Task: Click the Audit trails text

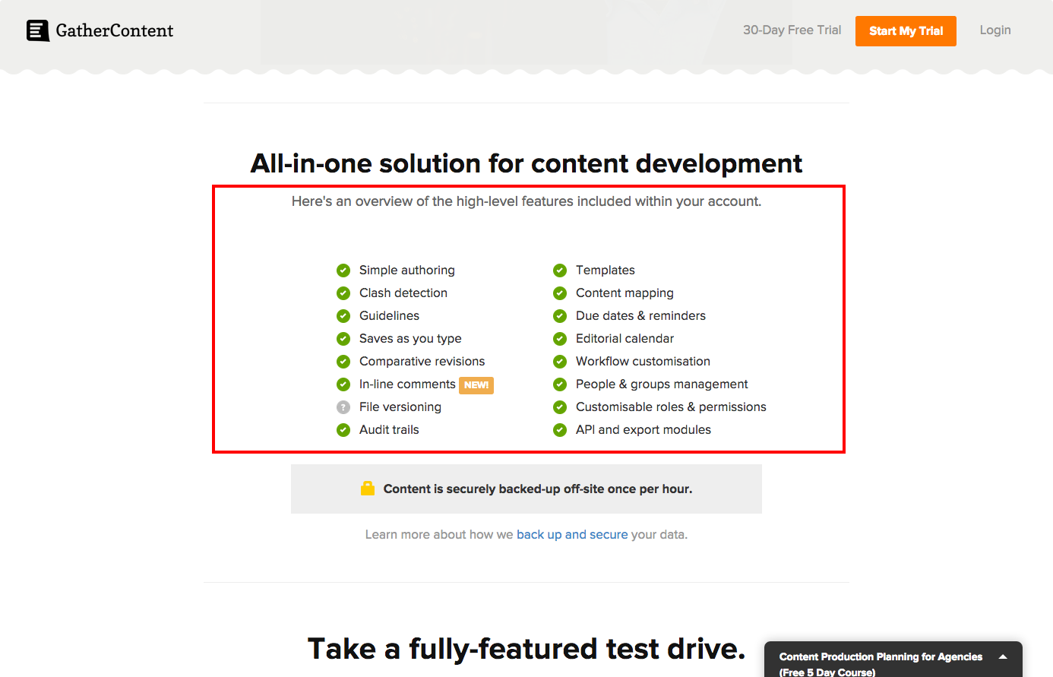Action: click(389, 430)
